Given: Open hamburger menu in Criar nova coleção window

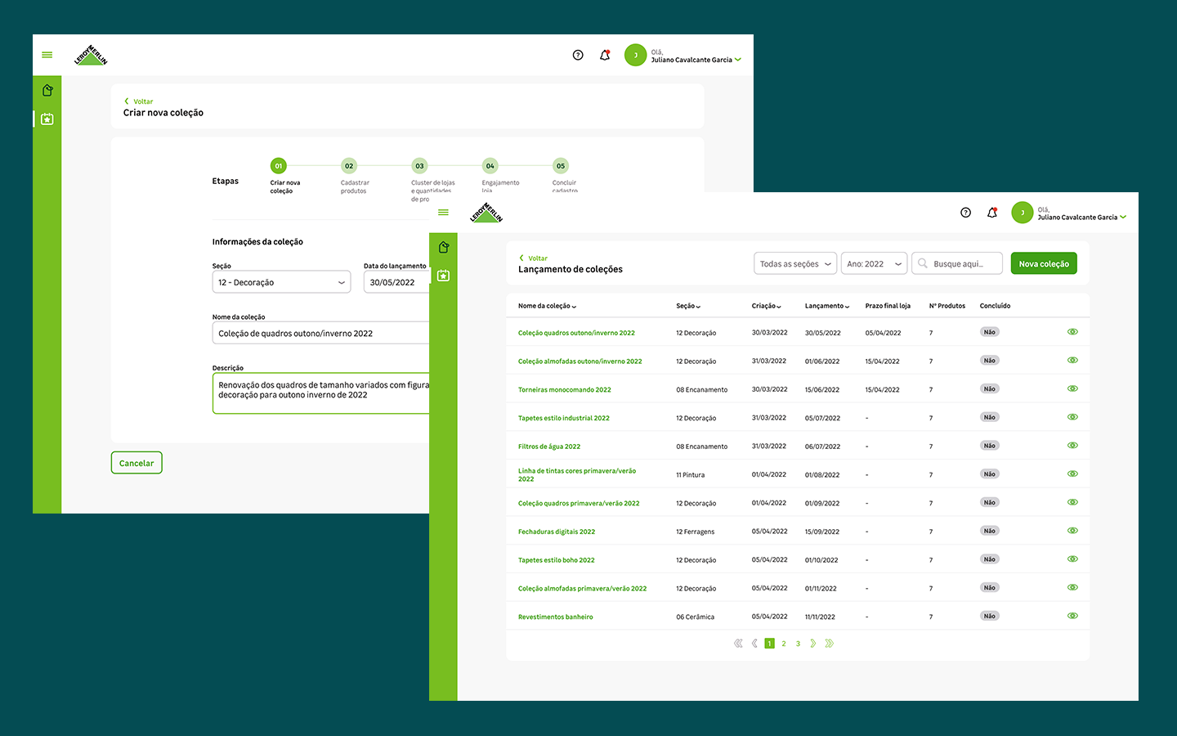Looking at the screenshot, I should click(47, 55).
